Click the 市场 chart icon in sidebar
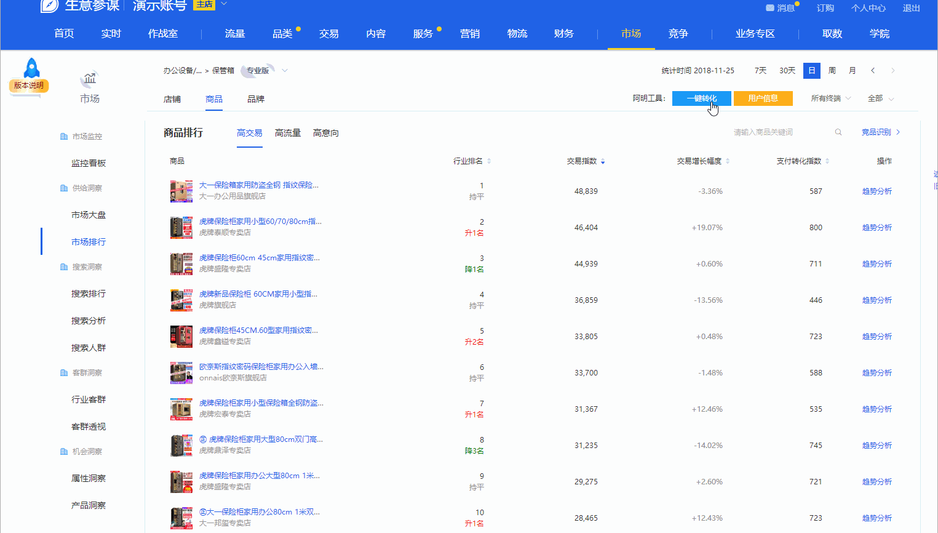Screen dimensions: 938x533 (90, 79)
